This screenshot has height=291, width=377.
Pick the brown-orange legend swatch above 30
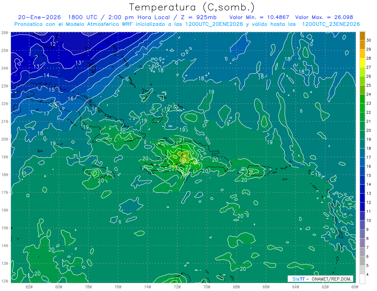pyautogui.click(x=362, y=36)
